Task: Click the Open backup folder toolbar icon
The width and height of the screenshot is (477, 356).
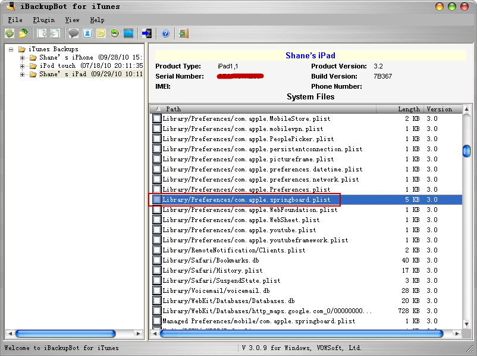Action: pyautogui.click(x=23, y=33)
